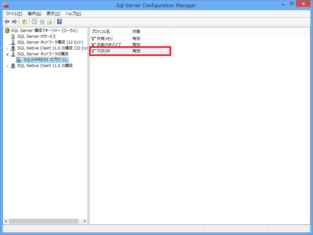
Task: Expand the bottom SQL Native Client 11.0 の構成 node
Action: click(7, 66)
